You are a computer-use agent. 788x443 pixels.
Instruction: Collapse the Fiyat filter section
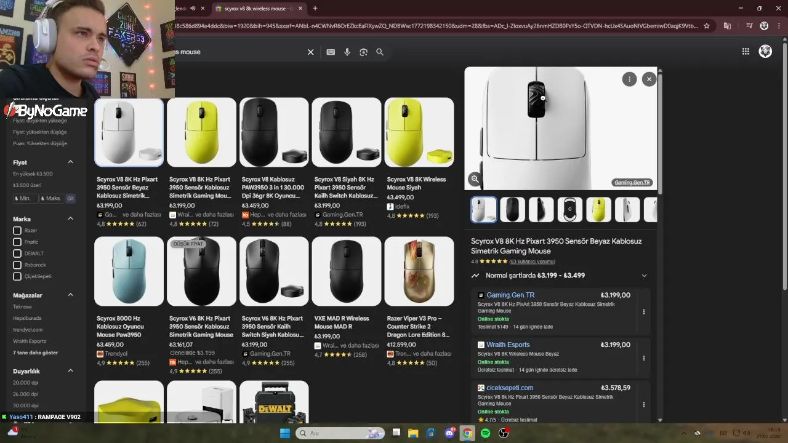pyautogui.click(x=70, y=162)
